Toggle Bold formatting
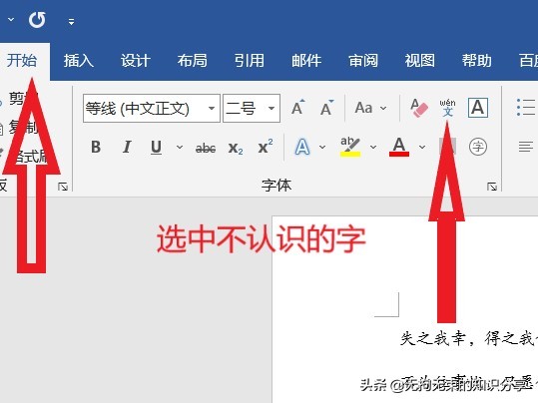The height and width of the screenshot is (403, 538). click(x=96, y=148)
